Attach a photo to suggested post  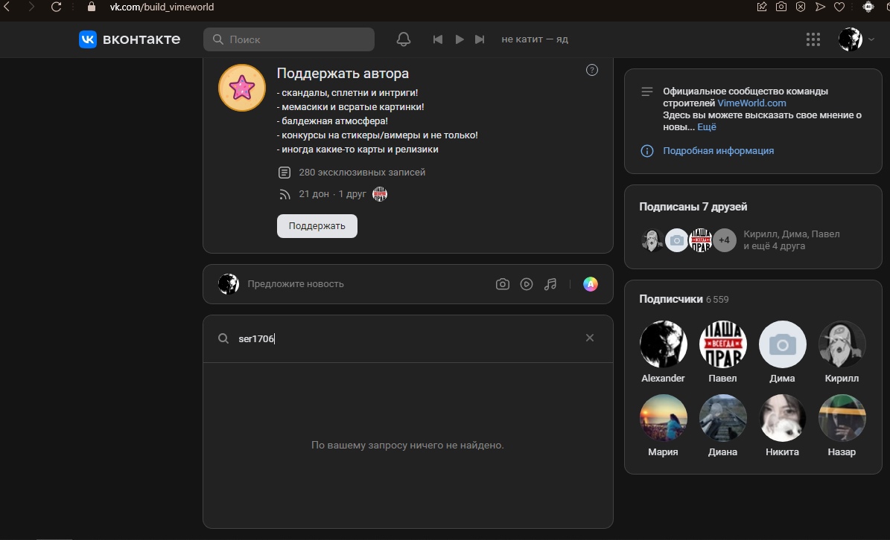(x=503, y=284)
